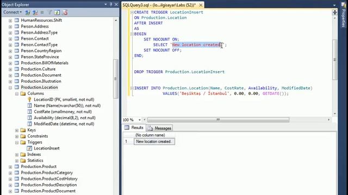The image size is (348, 195).
Task: Click the Triggers folder icon
Action: pyautogui.click(x=23, y=142)
